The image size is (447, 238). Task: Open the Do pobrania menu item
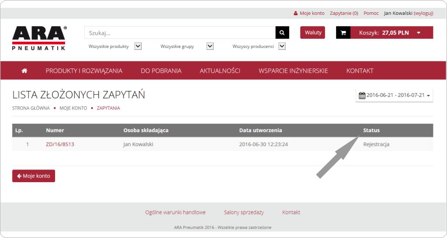pyautogui.click(x=161, y=71)
